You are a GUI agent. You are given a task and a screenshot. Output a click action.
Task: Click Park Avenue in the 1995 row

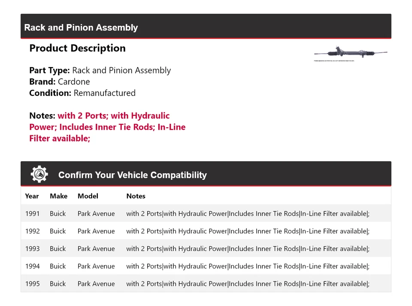point(96,284)
